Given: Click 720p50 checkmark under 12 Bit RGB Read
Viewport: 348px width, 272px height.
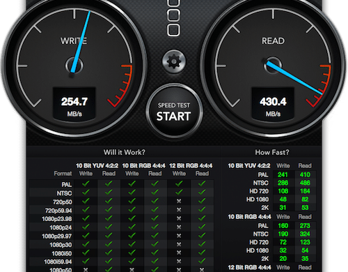Looking at the screenshot, I should 202,201.
